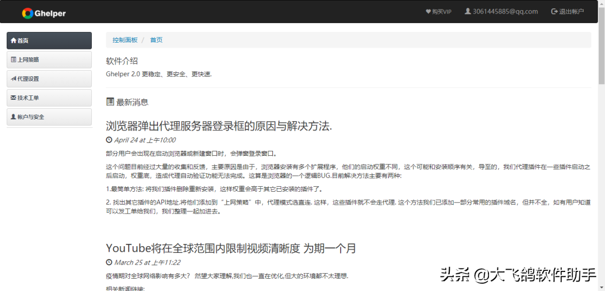Click the person icon beside 帐户与安全
Screen dimensions: 605x291
[13, 117]
